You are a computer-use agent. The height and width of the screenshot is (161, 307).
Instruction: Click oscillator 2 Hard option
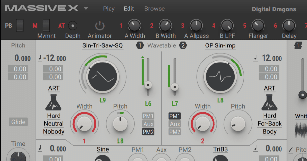(x=269, y=116)
